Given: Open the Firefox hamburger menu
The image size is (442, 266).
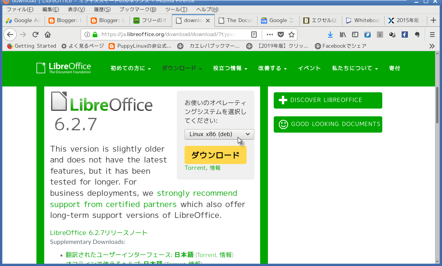Looking at the screenshot, I should tap(432, 35).
